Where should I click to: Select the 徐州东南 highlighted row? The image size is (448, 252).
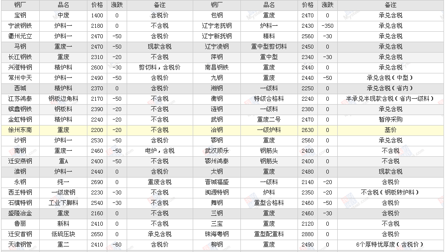[20, 130]
